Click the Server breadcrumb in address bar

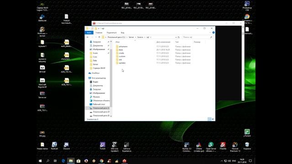[x=131, y=37]
